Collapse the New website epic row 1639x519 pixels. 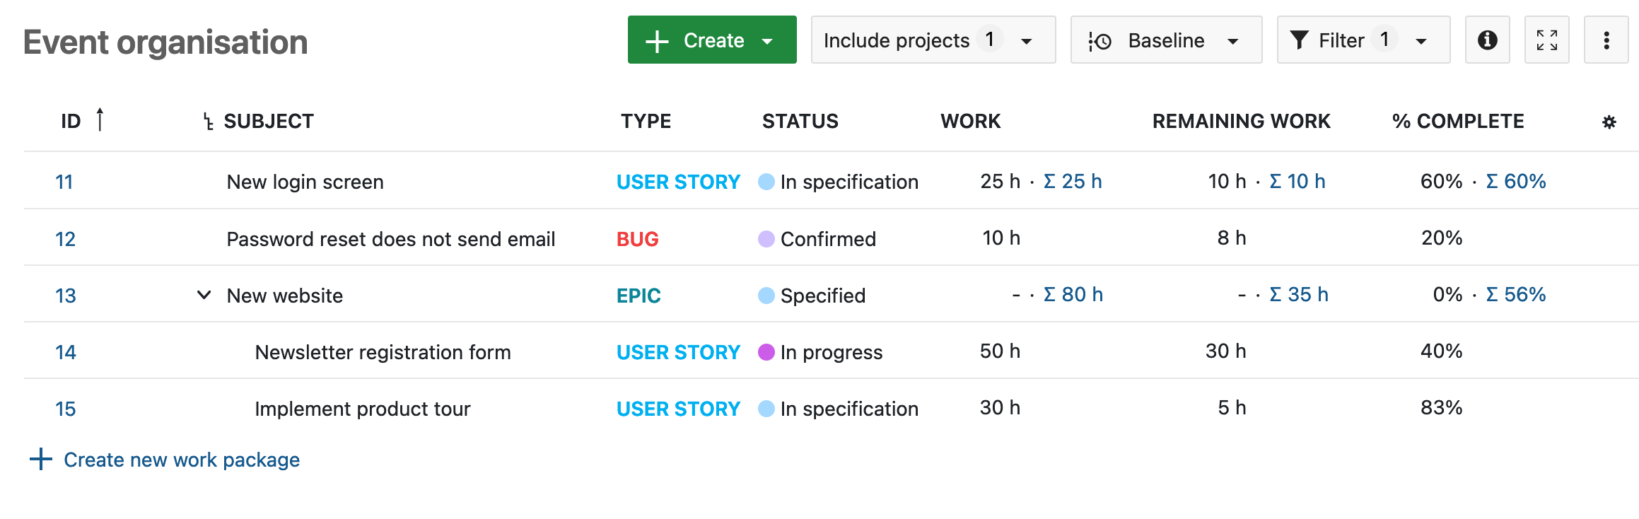coord(204,295)
